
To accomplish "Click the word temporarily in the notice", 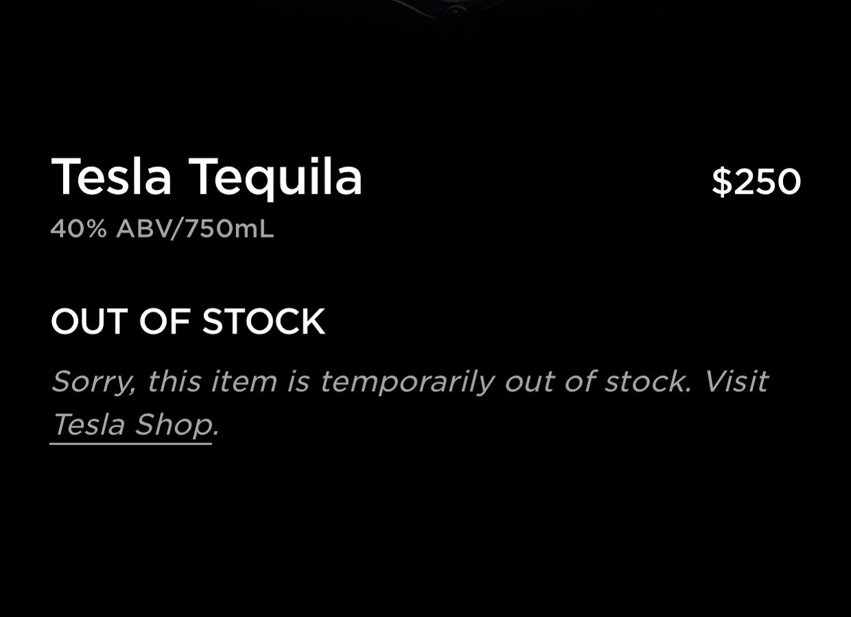I will [407, 382].
